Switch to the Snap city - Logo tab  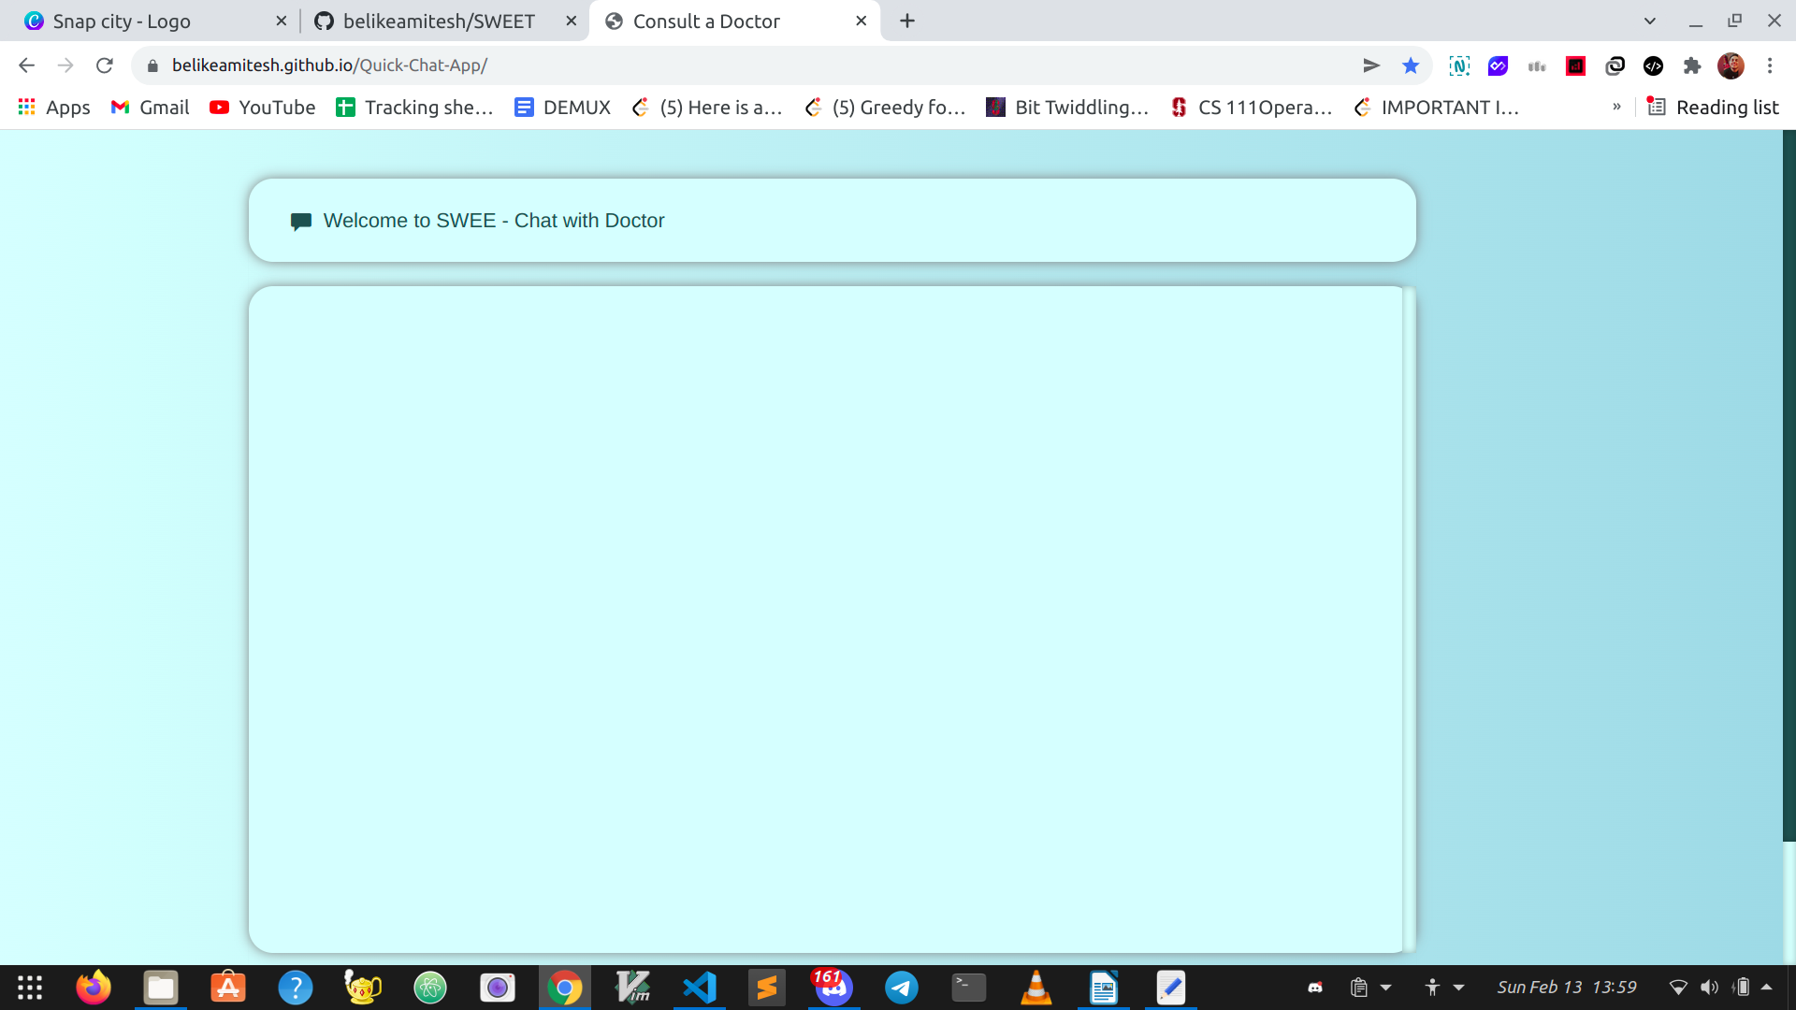point(122,21)
